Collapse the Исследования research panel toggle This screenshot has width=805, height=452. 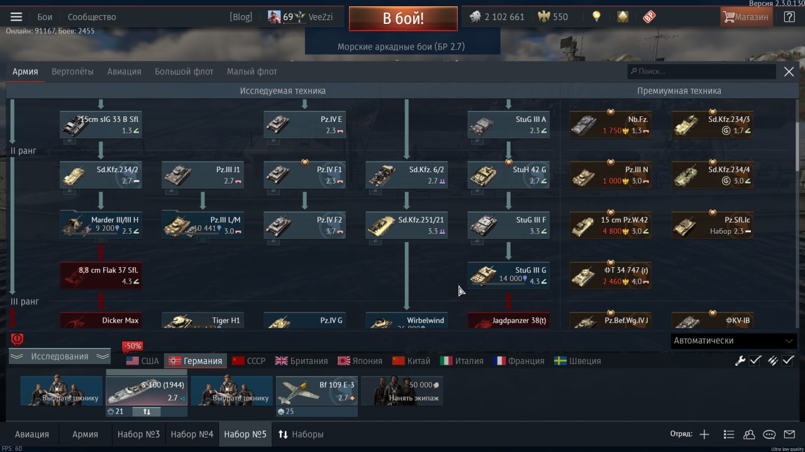point(60,356)
